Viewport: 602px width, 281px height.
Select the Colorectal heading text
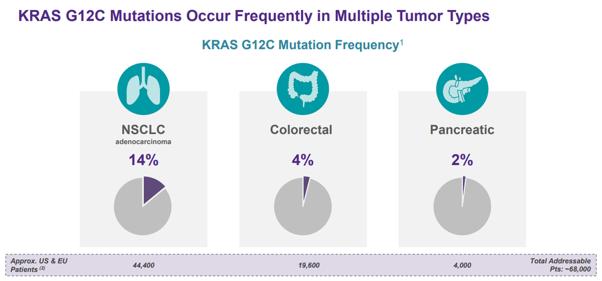301,130
